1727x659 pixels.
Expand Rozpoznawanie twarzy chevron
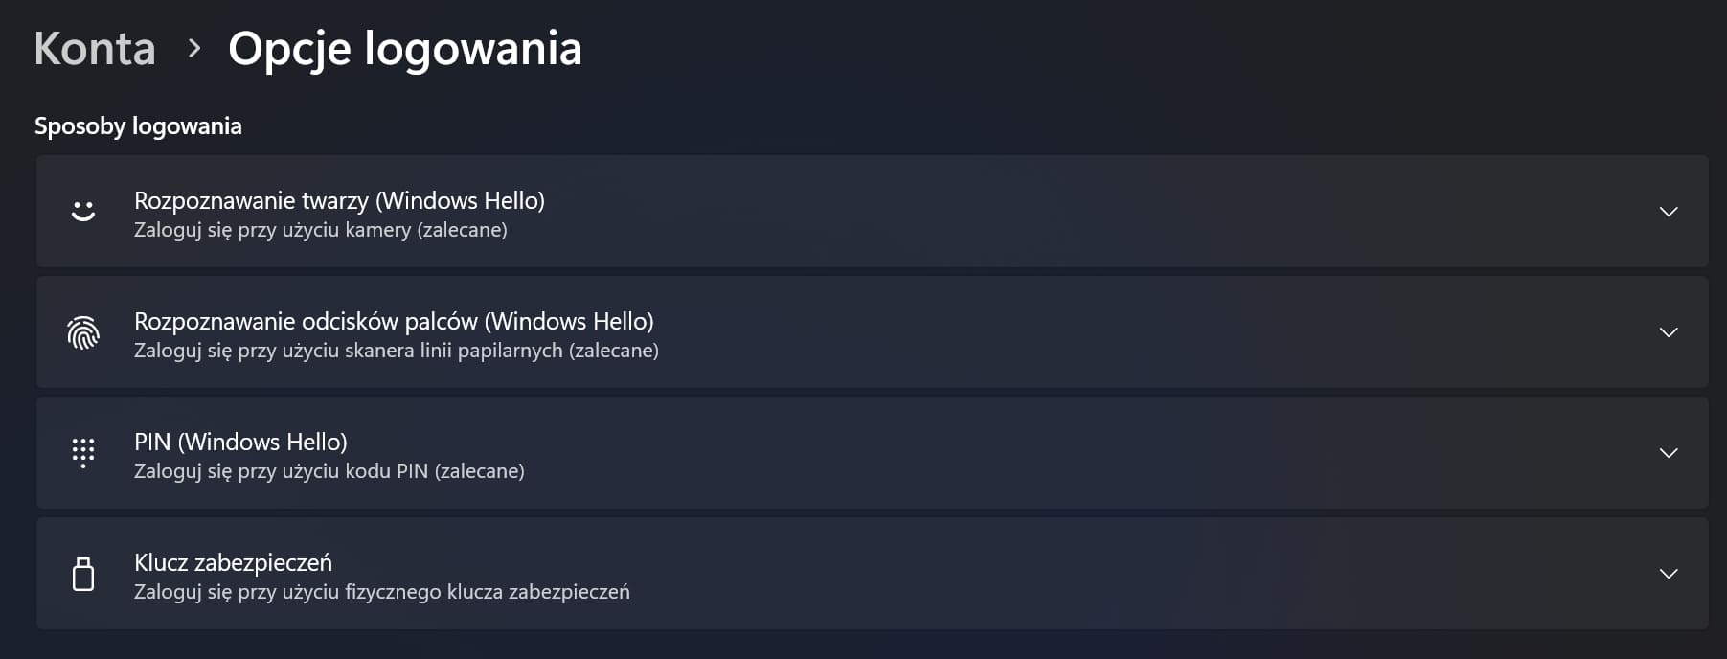1669,212
